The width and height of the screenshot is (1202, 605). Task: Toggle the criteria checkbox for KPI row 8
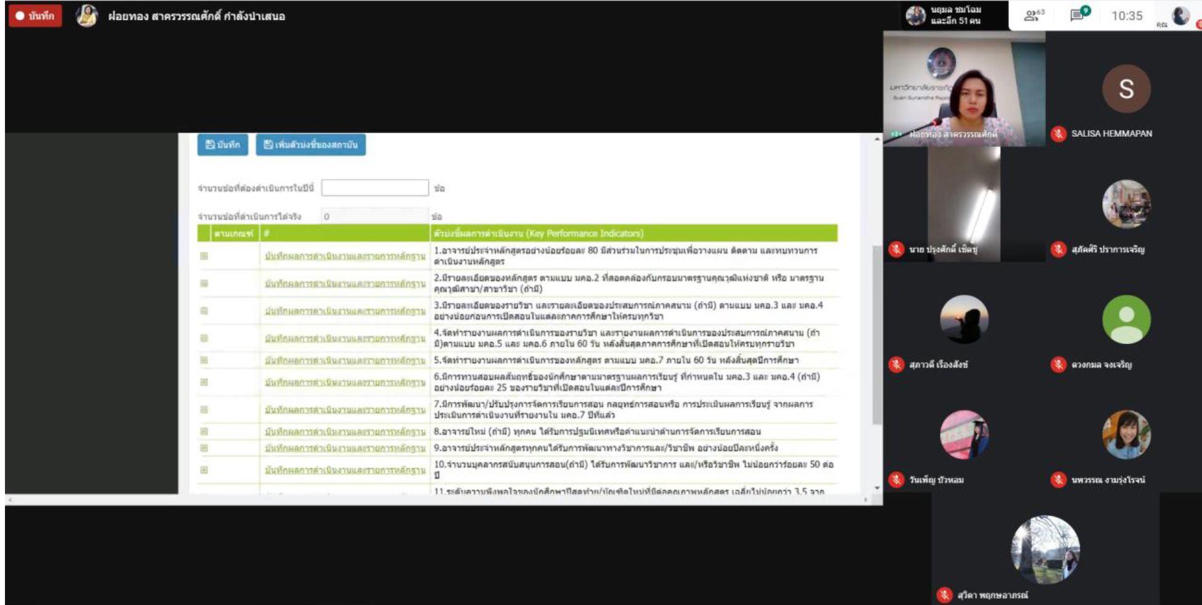[x=204, y=432]
